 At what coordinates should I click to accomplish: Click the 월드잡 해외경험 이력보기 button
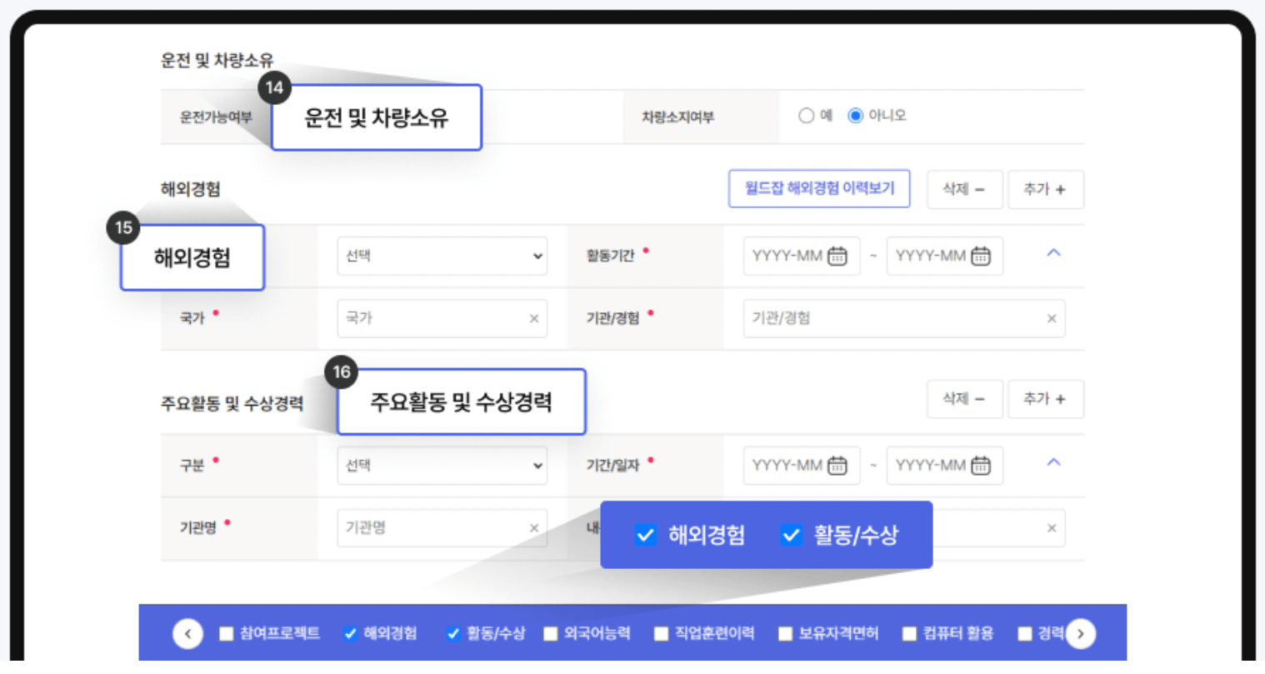pos(818,188)
